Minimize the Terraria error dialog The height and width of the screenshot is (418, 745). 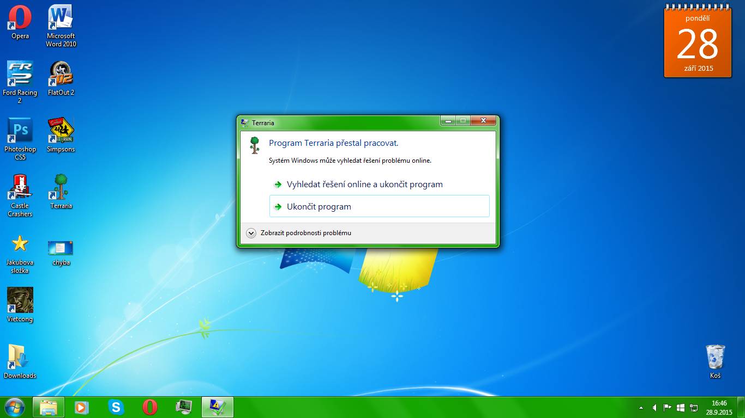448,120
